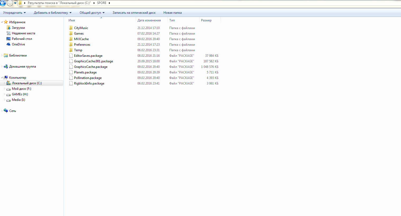Click Записать на оптический диск button

(134, 13)
